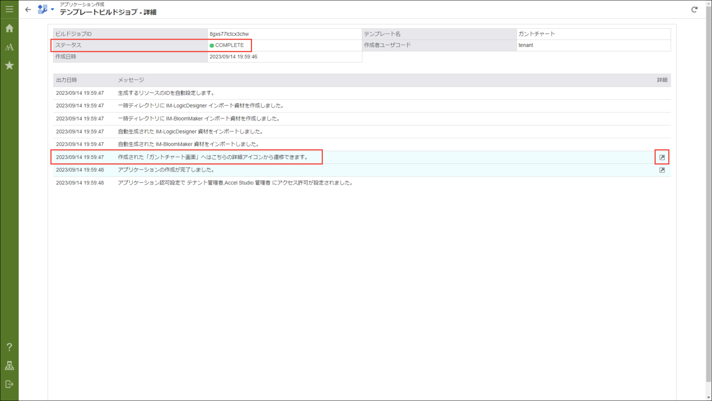Open the hamburger menu in sidebar
Screen dimensions: 712x401
(9, 9)
